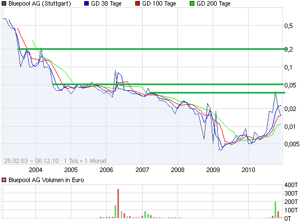Click the 'GD 38 Tage' legend label

point(106,3)
